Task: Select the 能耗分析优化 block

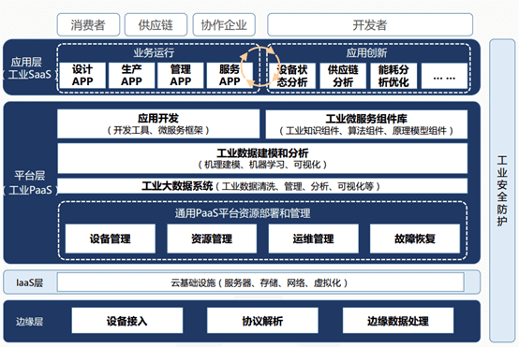Action: [393, 76]
